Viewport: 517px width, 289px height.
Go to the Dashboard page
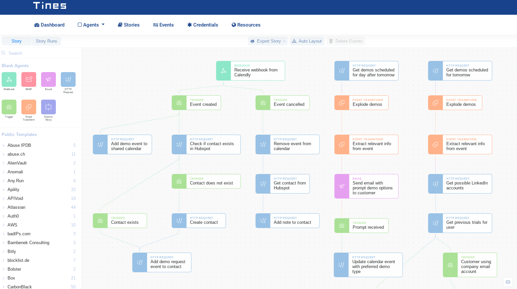click(49, 25)
